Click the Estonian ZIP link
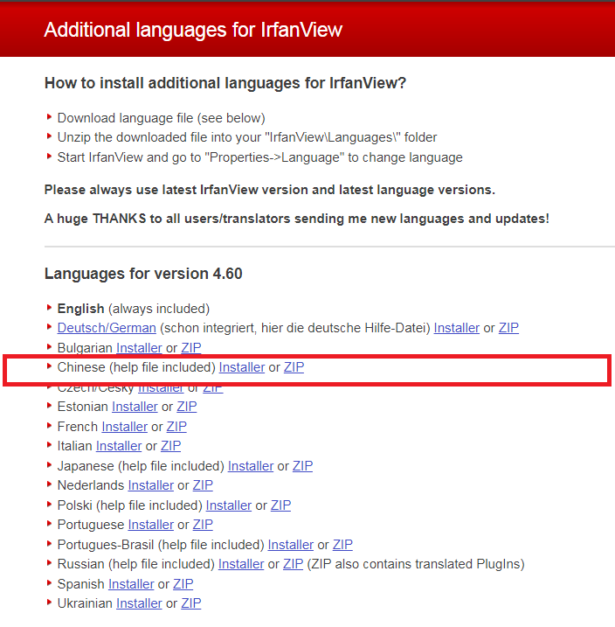Viewport: 615px width, 627px height. tap(187, 407)
